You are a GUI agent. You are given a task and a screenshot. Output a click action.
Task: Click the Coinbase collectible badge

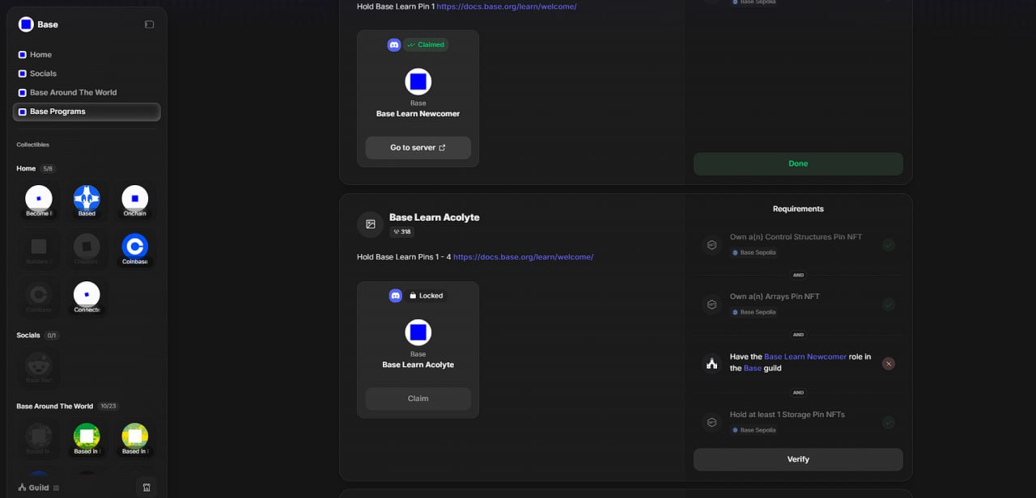134,247
